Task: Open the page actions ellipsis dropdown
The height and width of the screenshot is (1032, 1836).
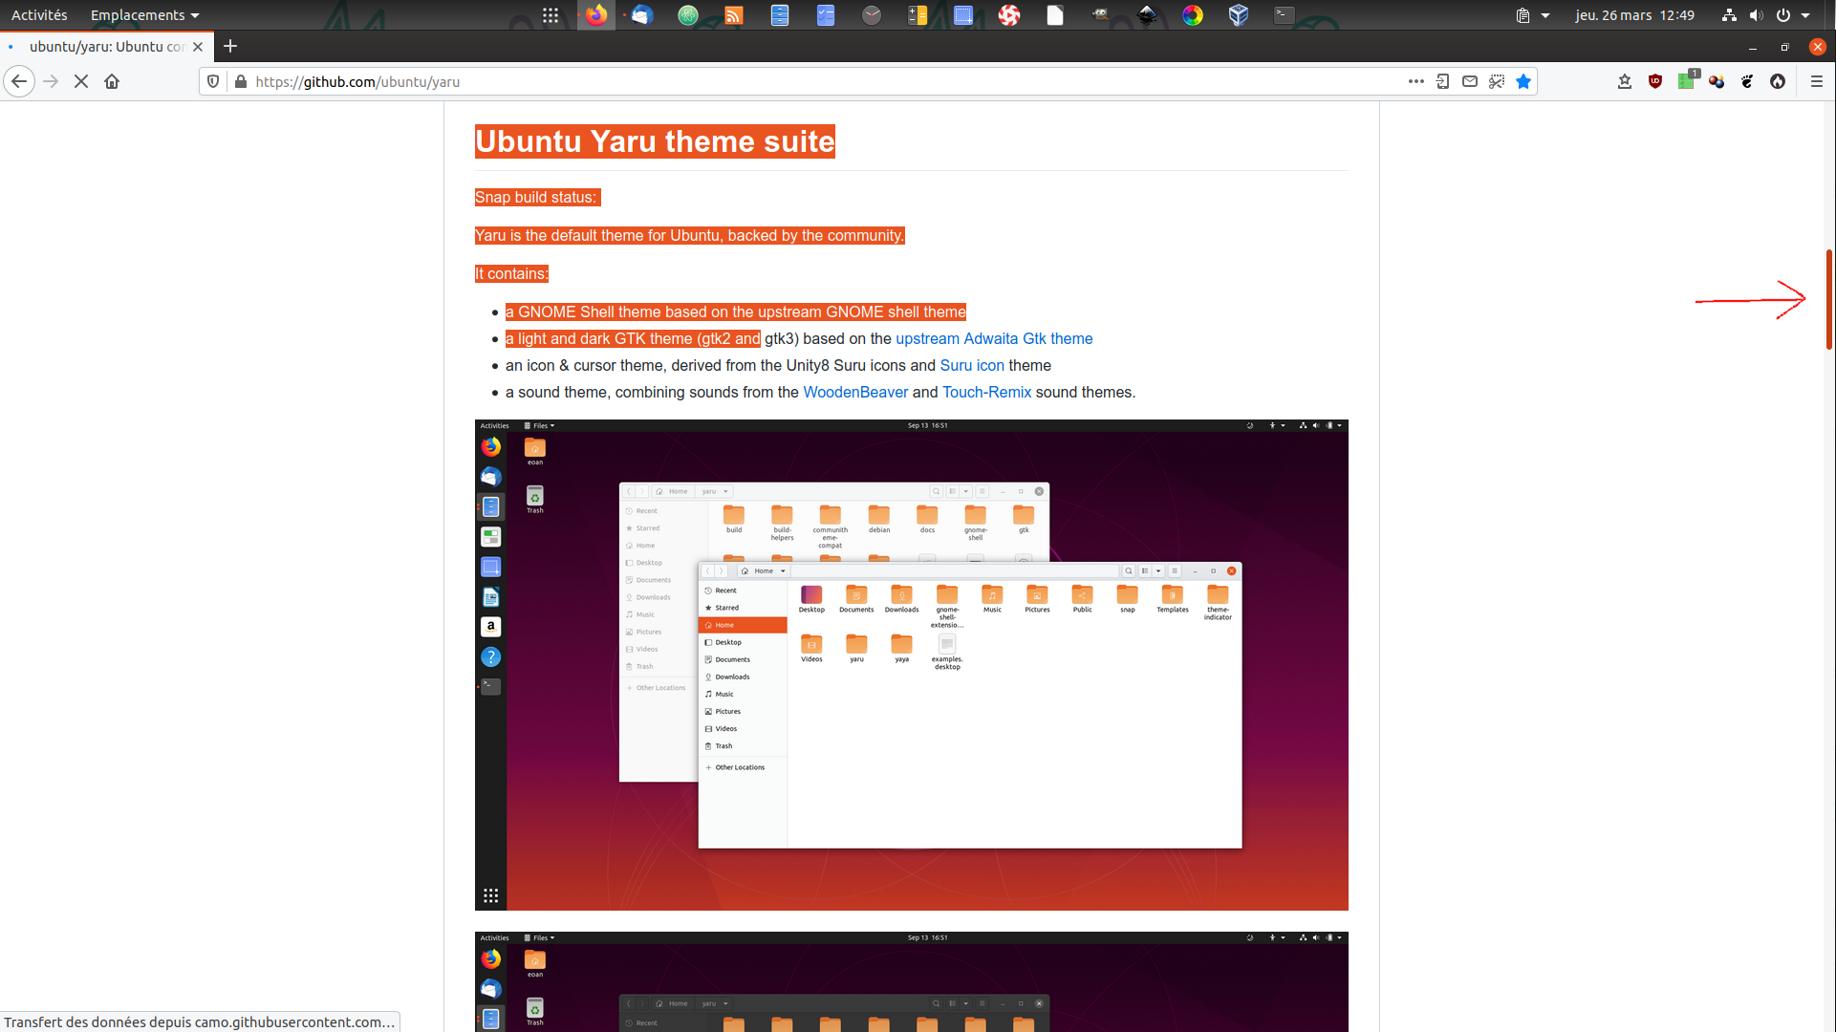Action: 1415,81
